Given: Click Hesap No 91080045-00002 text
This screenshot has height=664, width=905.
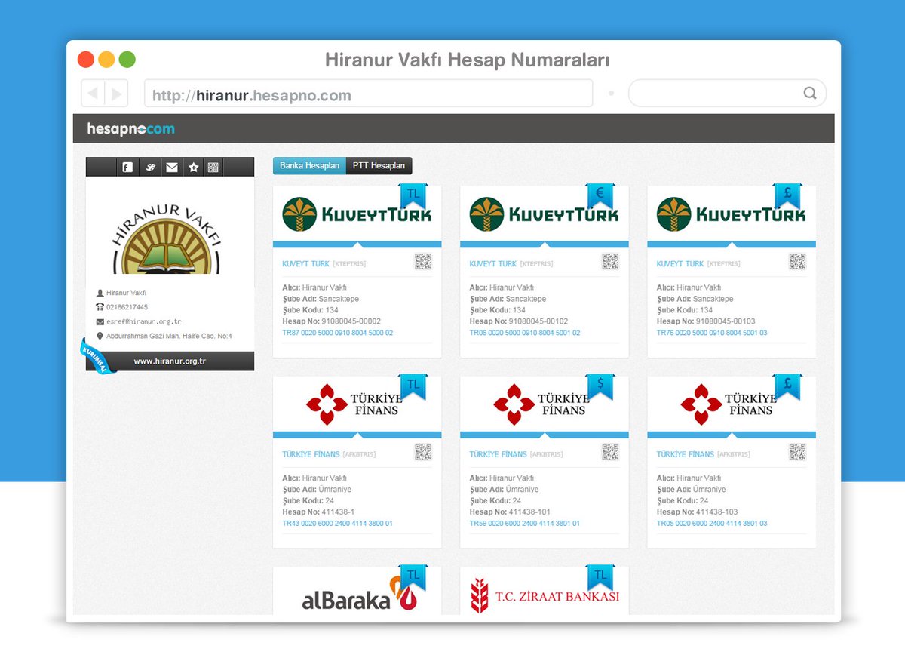Looking at the screenshot, I should tap(332, 321).
